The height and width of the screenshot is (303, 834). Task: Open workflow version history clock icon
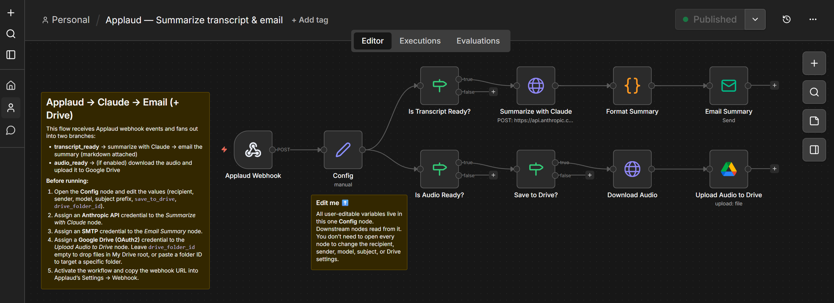[x=787, y=19]
